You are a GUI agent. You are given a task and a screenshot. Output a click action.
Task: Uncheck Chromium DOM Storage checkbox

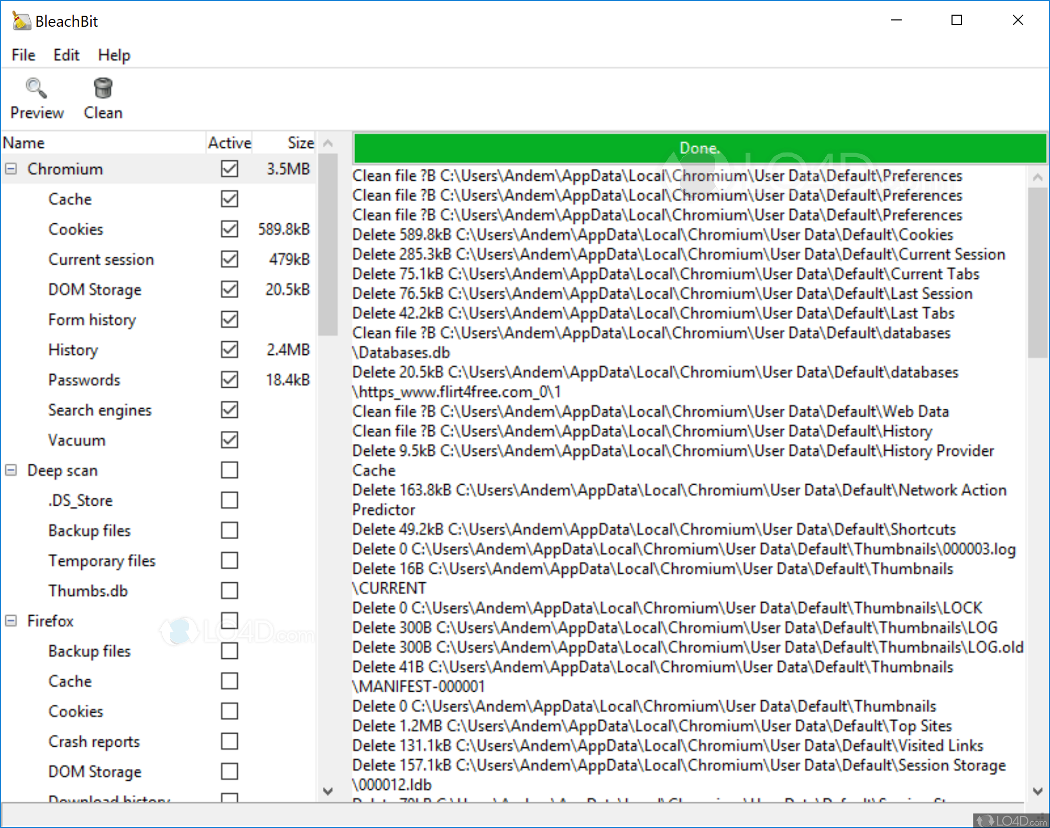pyautogui.click(x=229, y=289)
